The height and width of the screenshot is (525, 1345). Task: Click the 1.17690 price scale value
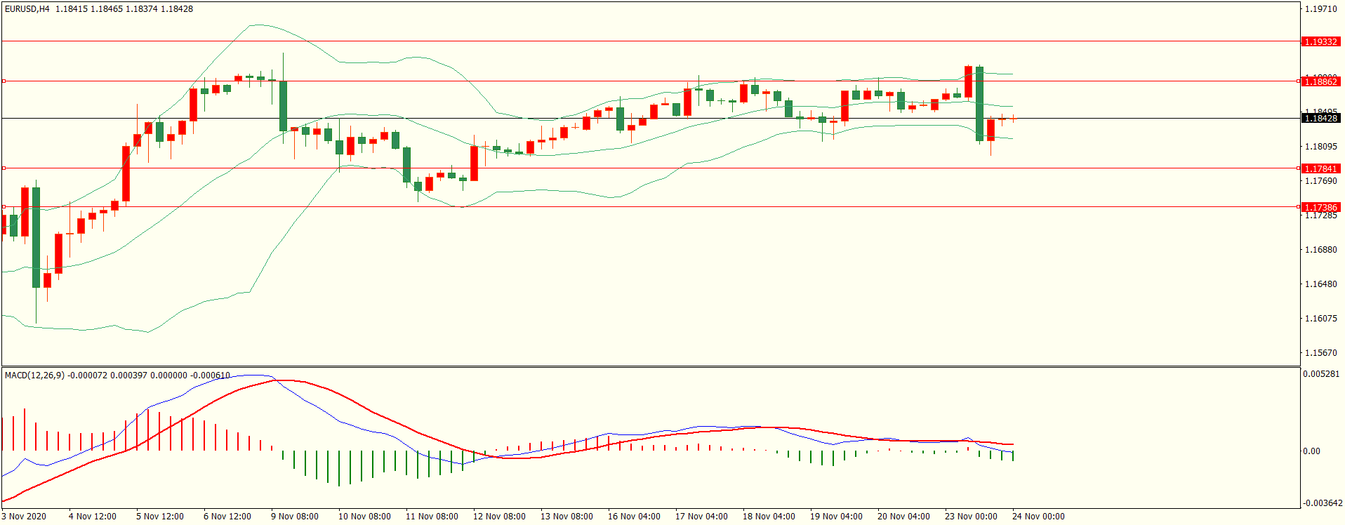(x=1320, y=181)
